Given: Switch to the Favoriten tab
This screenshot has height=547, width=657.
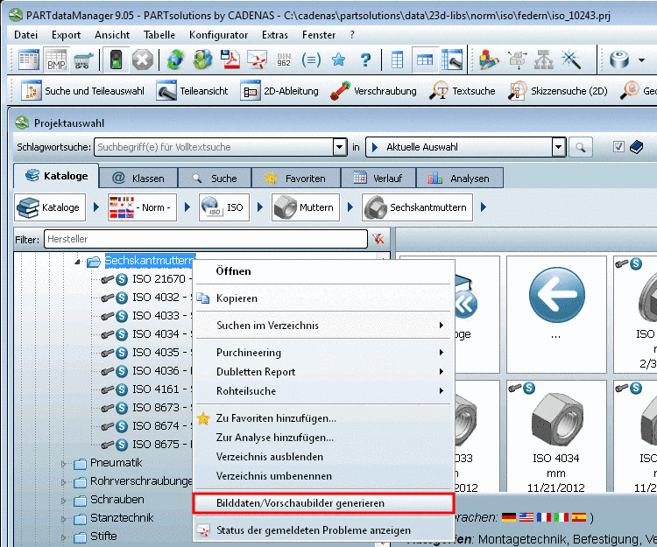Looking at the screenshot, I should pos(296,179).
